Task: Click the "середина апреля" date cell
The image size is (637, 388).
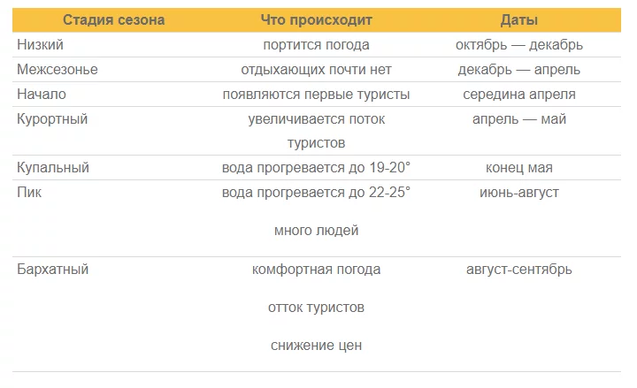Action: tap(518, 94)
